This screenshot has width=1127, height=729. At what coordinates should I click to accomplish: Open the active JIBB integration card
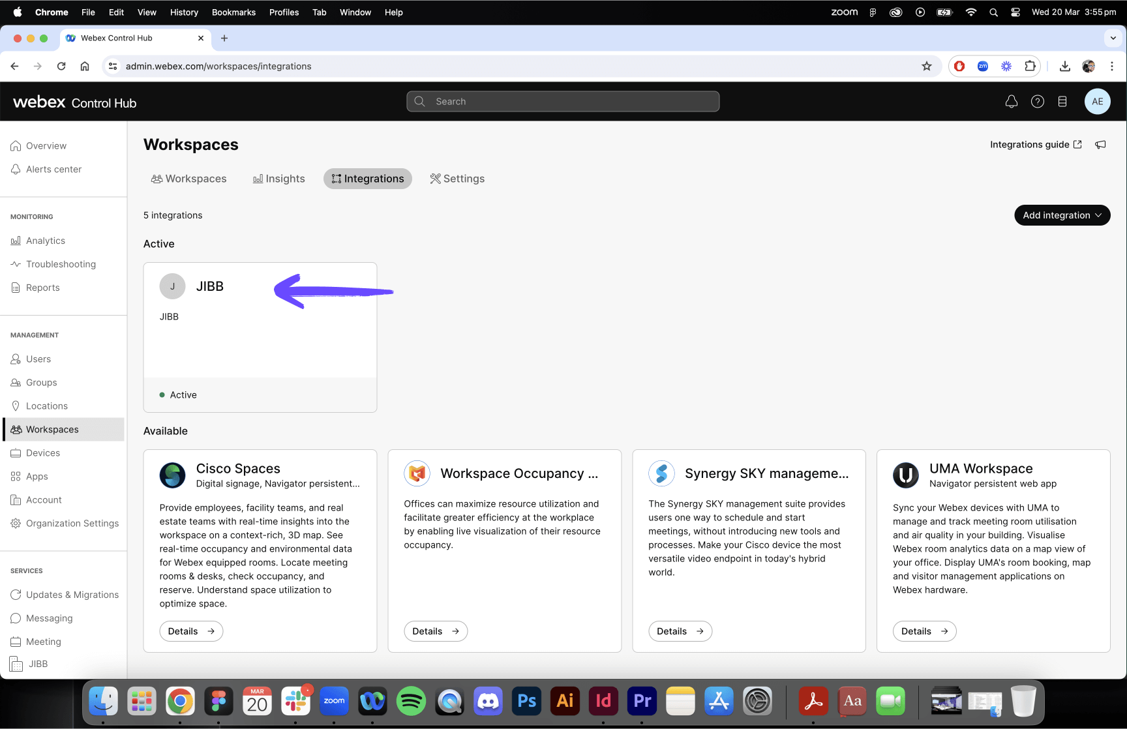(x=260, y=337)
